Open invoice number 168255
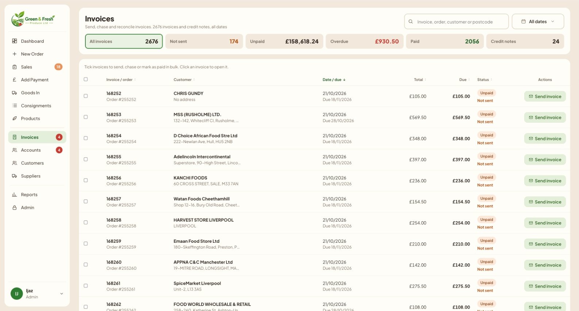Viewport: 579px width, 311px height. click(114, 157)
